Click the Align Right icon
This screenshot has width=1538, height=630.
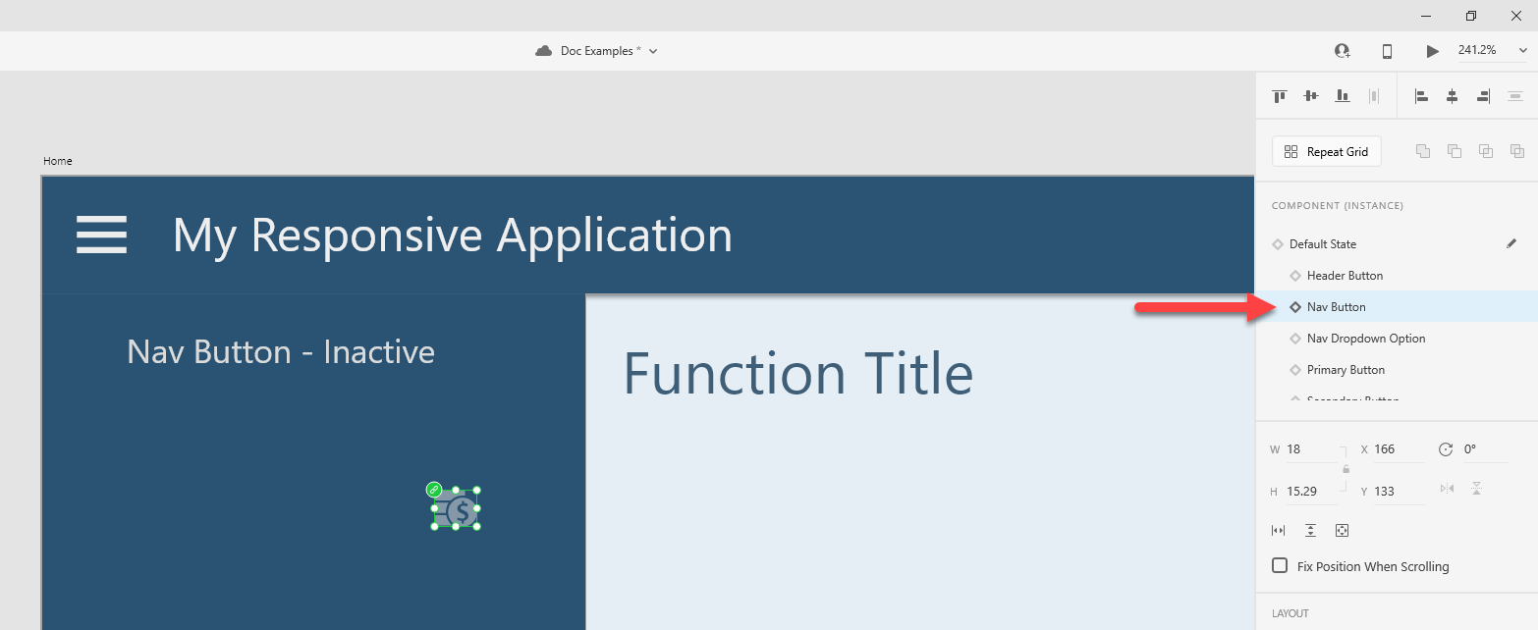[1483, 96]
